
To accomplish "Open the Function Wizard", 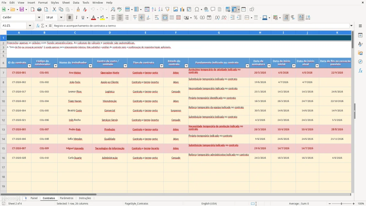I will [x=38, y=26].
